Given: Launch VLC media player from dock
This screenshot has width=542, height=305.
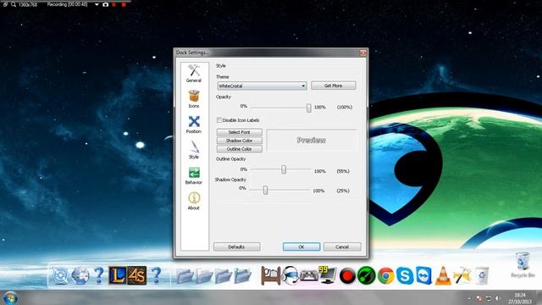Looking at the screenshot, I should point(443,276).
